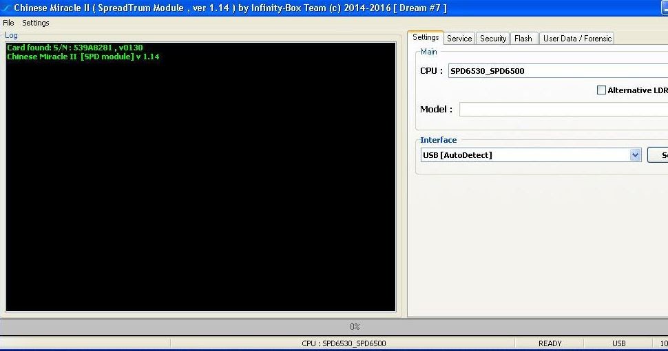Open the File menu
Viewport: 668px width, 351px height.
[x=8, y=23]
